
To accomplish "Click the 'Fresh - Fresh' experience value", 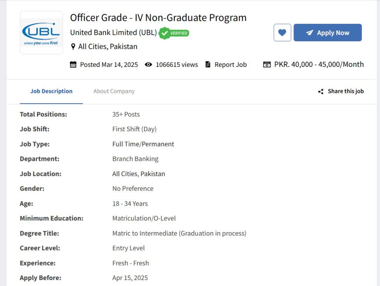I will pos(131,263).
